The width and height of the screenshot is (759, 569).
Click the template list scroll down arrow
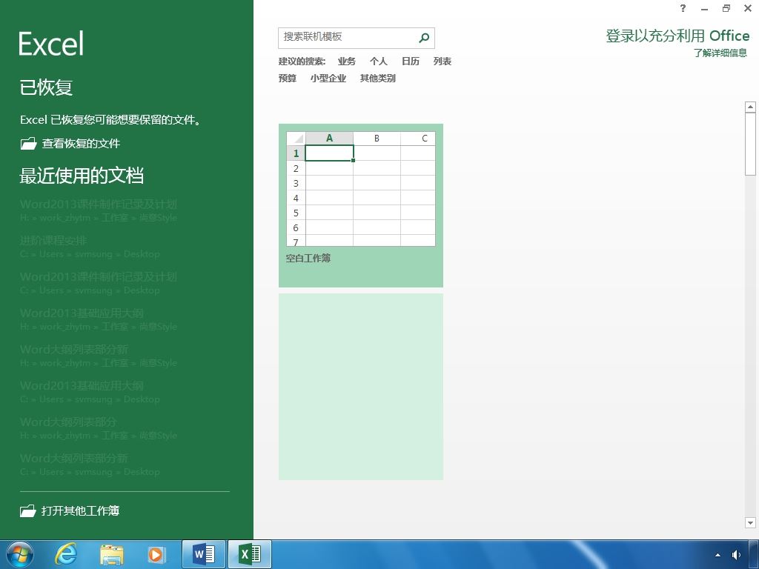750,522
